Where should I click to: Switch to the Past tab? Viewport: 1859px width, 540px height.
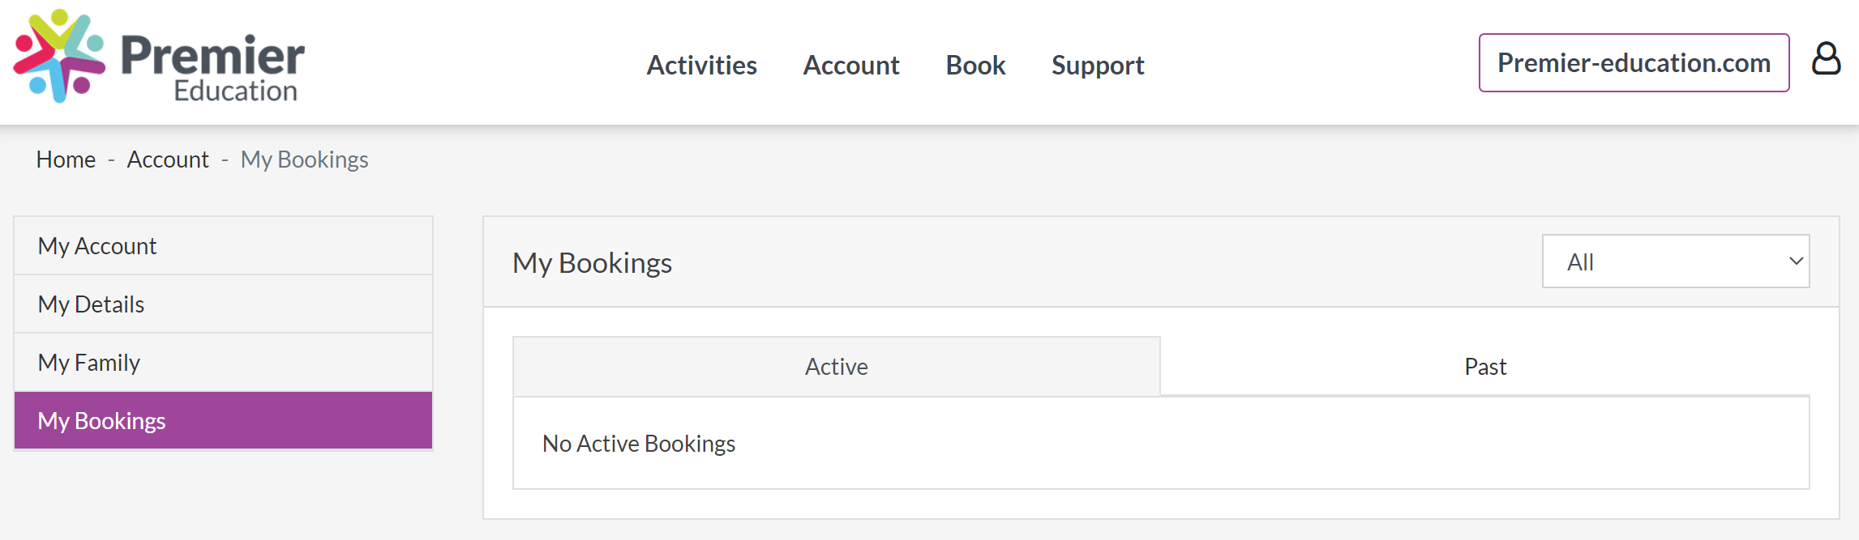[1485, 367]
